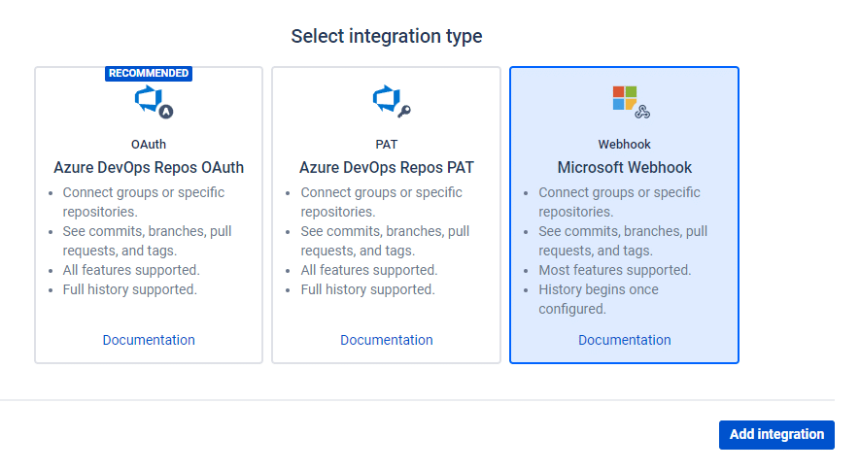Click the small OAuth type label

pos(149,145)
